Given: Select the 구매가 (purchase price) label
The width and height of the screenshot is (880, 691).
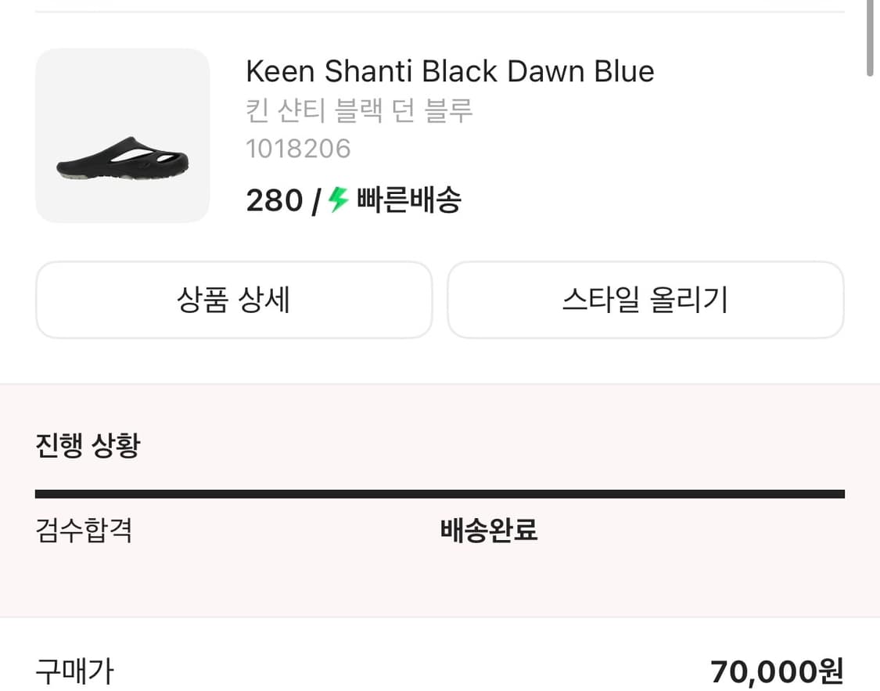Looking at the screenshot, I should 76,671.
